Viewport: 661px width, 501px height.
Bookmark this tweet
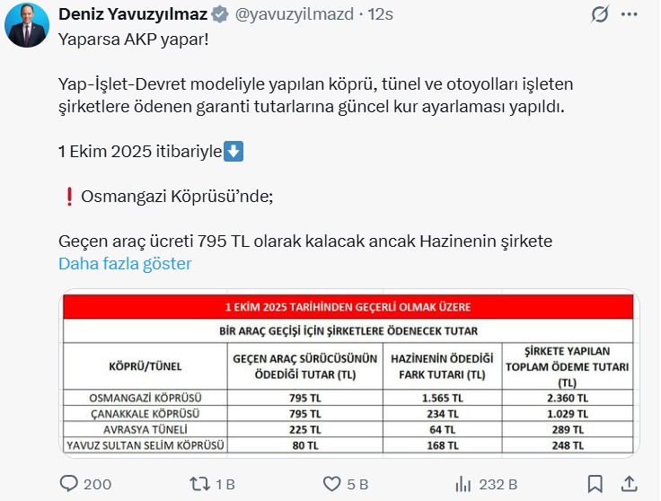(595, 484)
